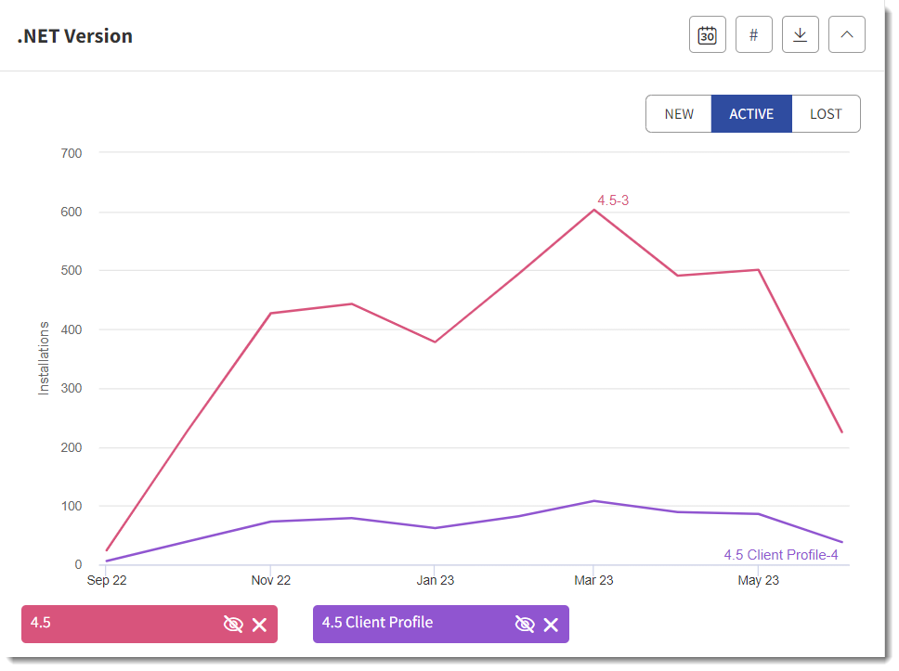Image resolution: width=899 pixels, height=671 pixels.
Task: Hide the 4.5 series from chart
Action: (233, 624)
